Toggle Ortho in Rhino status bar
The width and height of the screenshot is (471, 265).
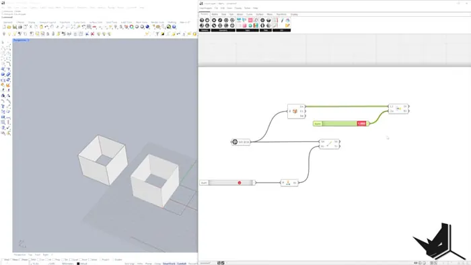pyautogui.click(x=140, y=264)
